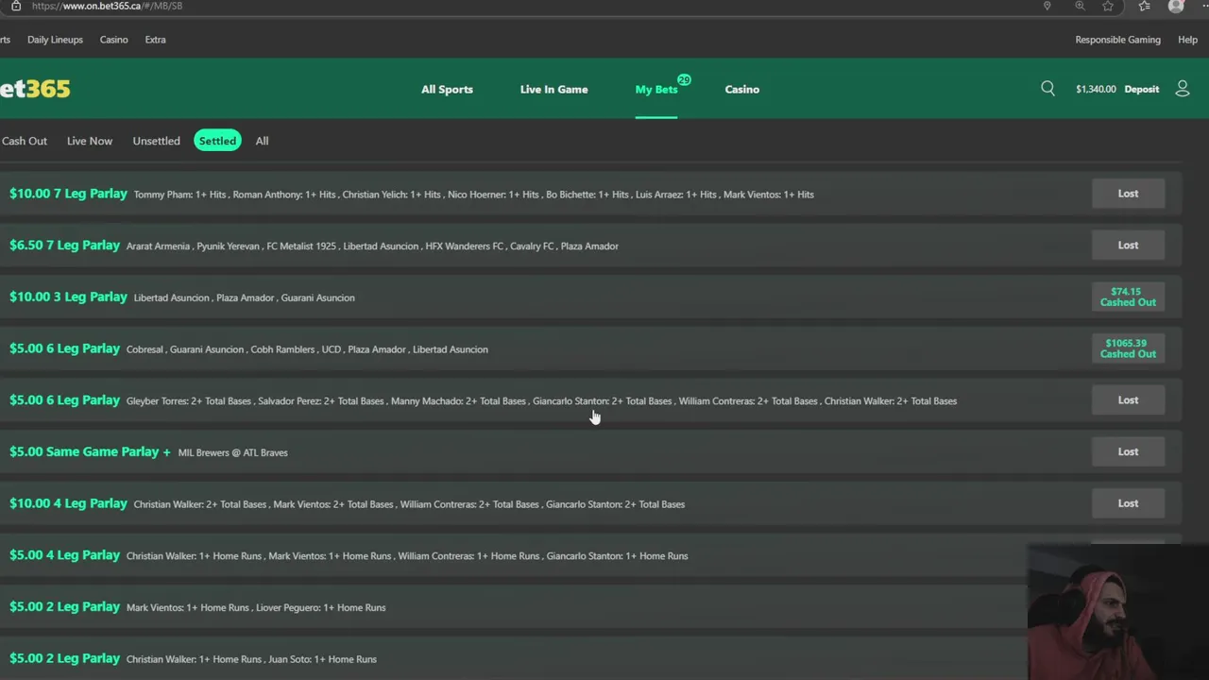The height and width of the screenshot is (680, 1209).
Task: Click the browser profile avatar
Action: [x=1176, y=6]
